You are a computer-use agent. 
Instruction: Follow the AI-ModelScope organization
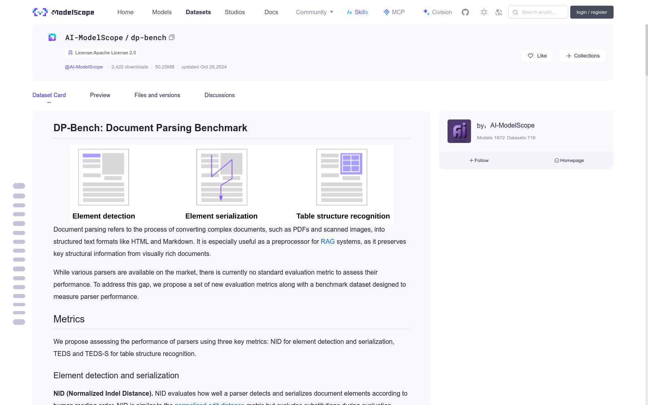click(x=479, y=160)
